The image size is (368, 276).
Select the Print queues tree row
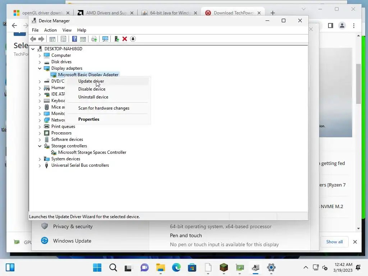pos(63,126)
